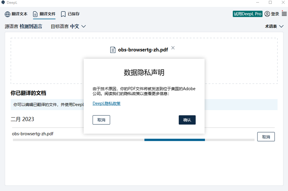Click the 试用DeepL Pro button
Image resolution: width=288 pixels, height=191 pixels.
click(x=247, y=14)
